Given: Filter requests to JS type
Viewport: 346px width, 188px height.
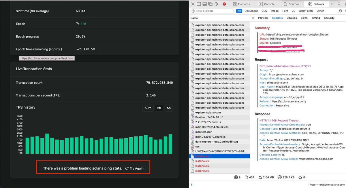Looking at the screenshot, I should point(294,11).
